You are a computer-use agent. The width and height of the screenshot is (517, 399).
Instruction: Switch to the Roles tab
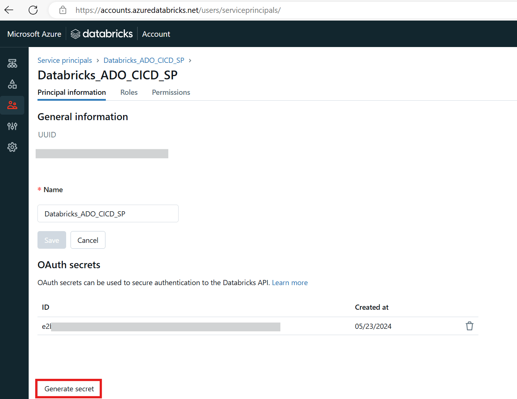(129, 92)
